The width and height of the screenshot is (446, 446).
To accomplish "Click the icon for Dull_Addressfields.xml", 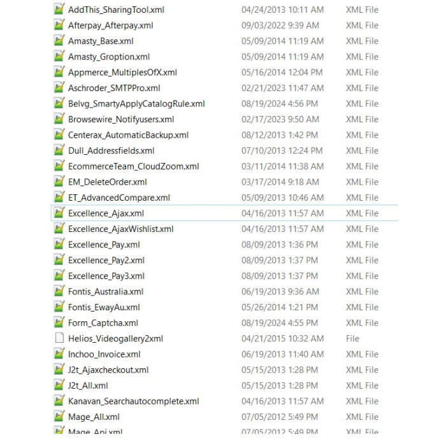I will click(x=59, y=150).
